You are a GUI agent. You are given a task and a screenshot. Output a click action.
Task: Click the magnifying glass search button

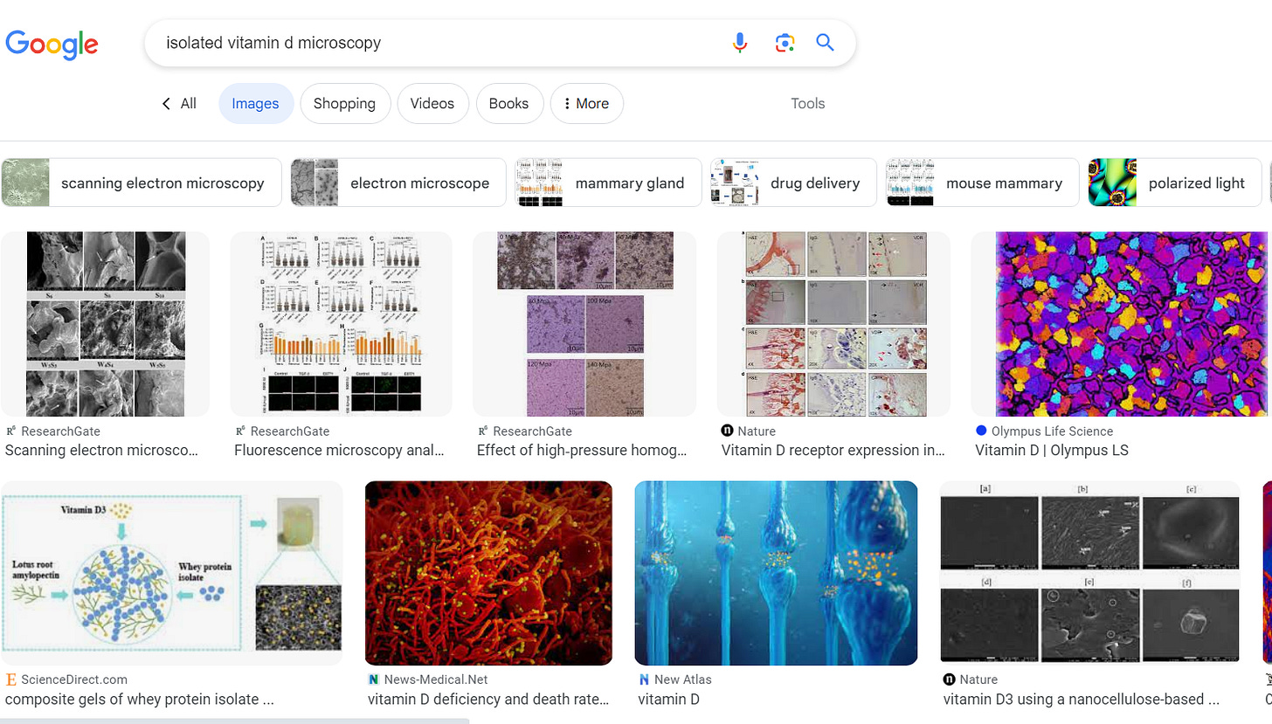[x=825, y=43]
